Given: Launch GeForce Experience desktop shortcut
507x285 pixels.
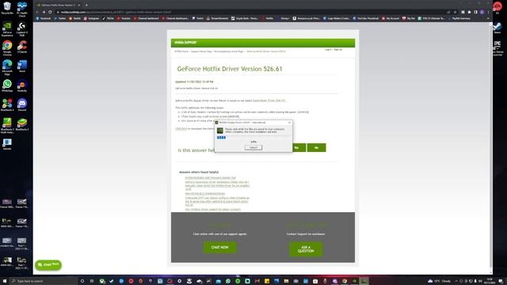Looking at the screenshot, I should tap(7, 28).
